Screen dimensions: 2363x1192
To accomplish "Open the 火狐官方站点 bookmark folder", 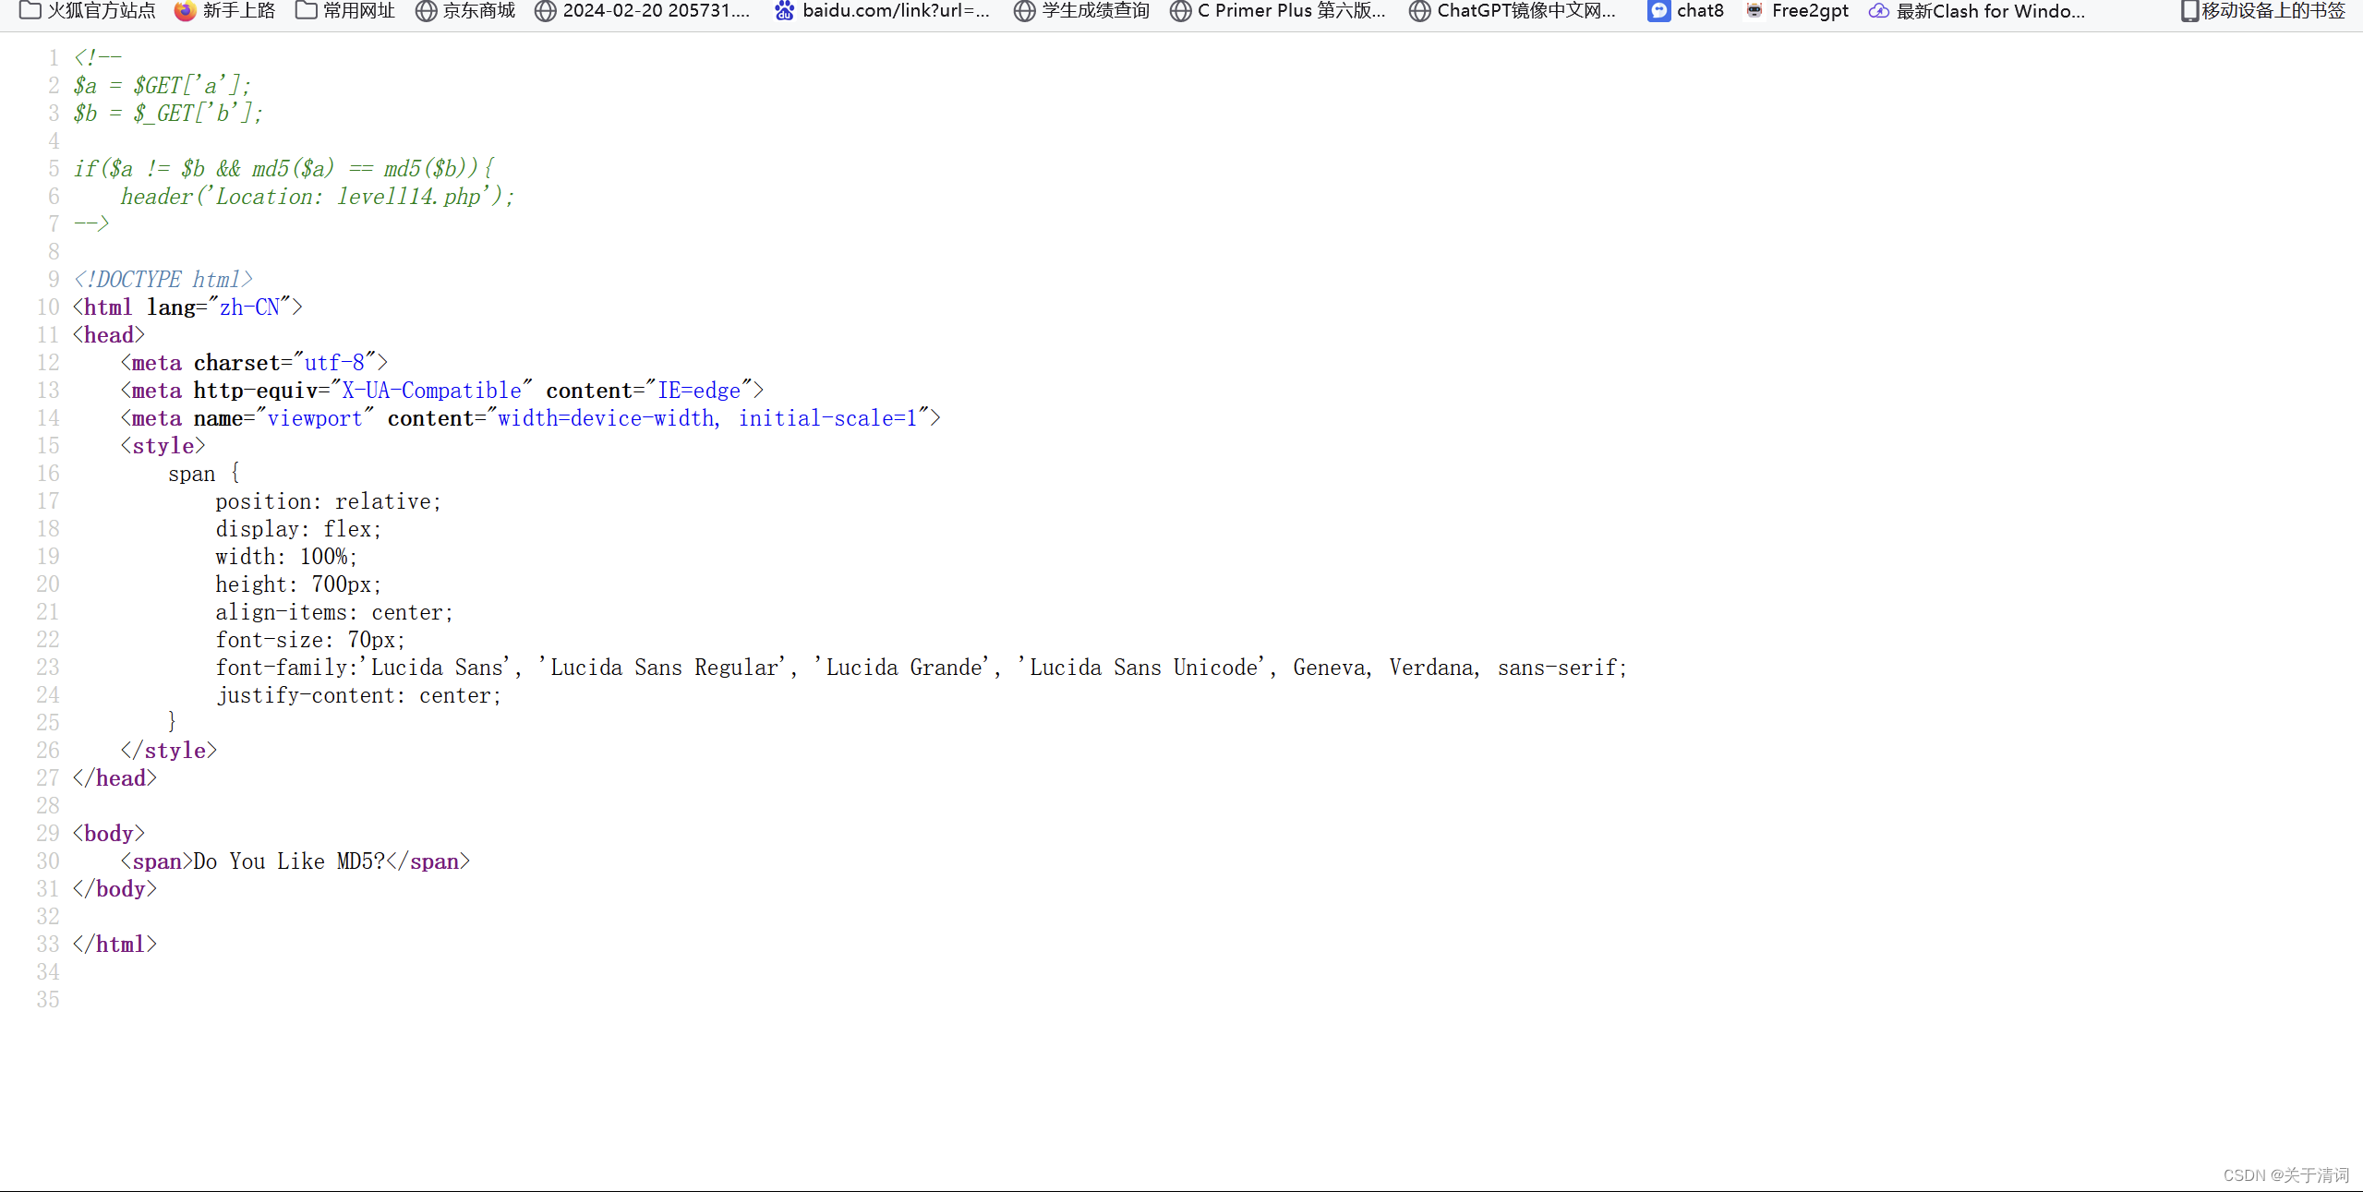I will (88, 11).
